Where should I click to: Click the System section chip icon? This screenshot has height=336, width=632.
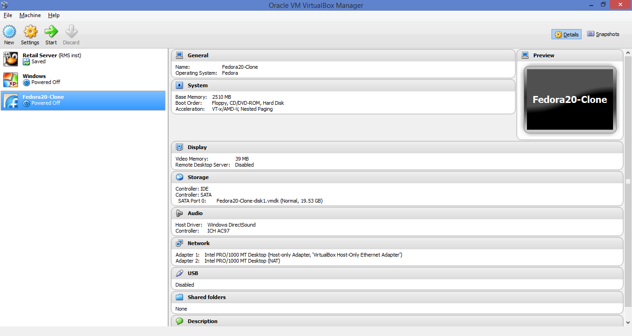(180, 85)
